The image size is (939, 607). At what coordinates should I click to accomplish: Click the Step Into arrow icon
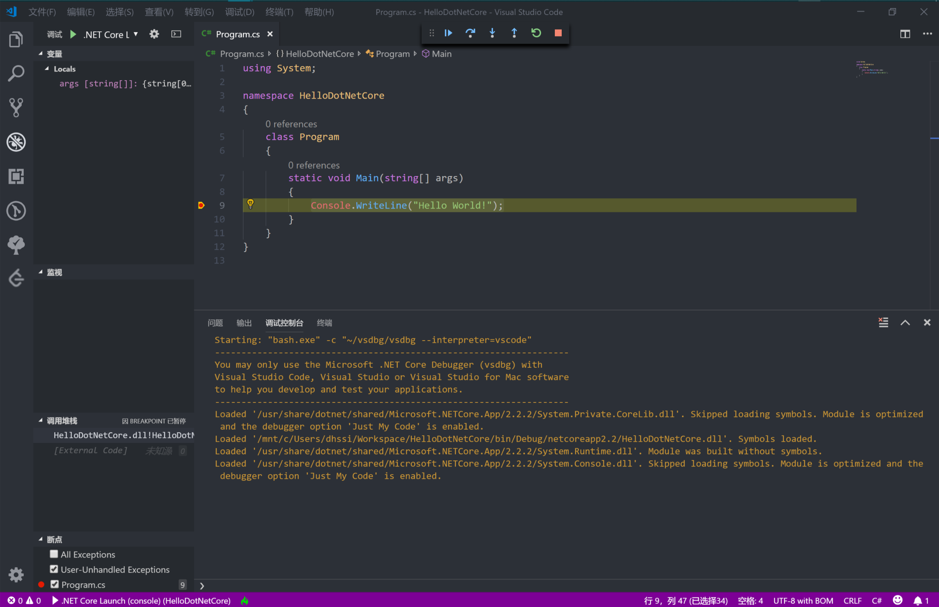click(492, 33)
